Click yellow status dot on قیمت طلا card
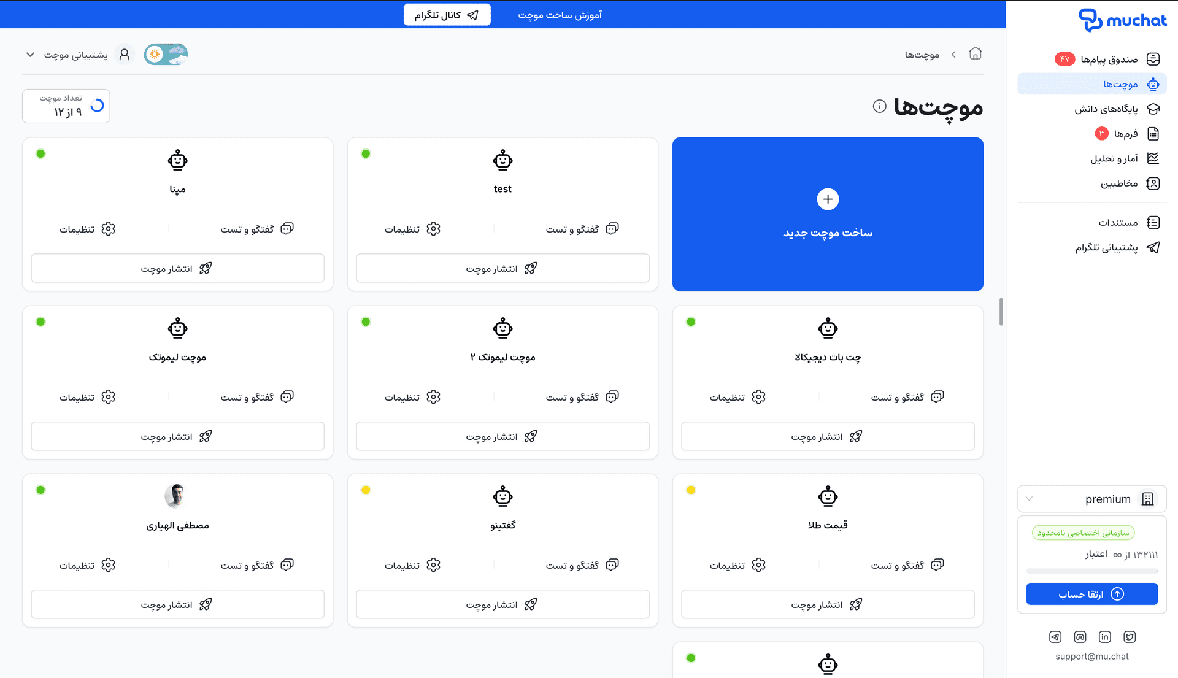Screen dimensions: 1178x678 pyautogui.click(x=691, y=490)
